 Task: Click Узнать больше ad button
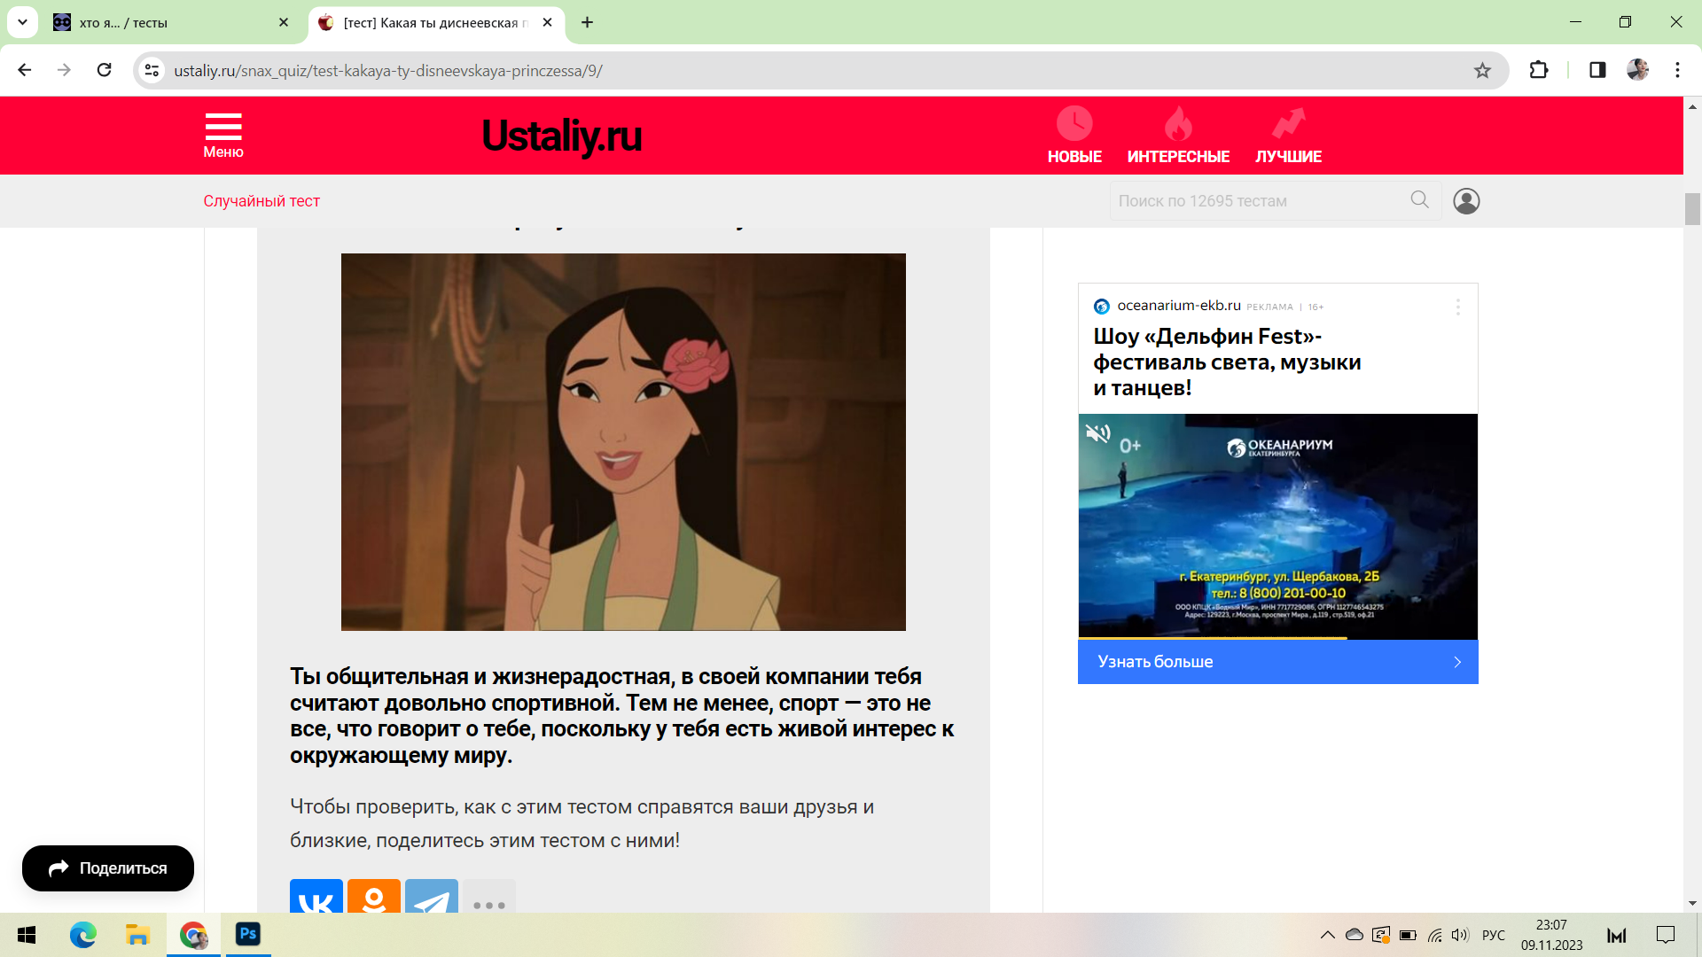[1277, 662]
